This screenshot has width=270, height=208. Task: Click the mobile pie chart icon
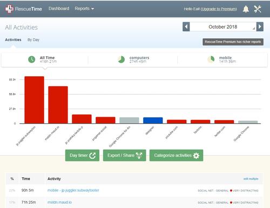click(x=211, y=59)
